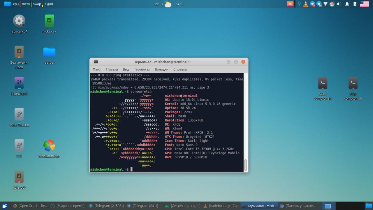Switch to Open Graph browser taskbar button
Screen dimensions: 373x210
[x=30, y=206]
